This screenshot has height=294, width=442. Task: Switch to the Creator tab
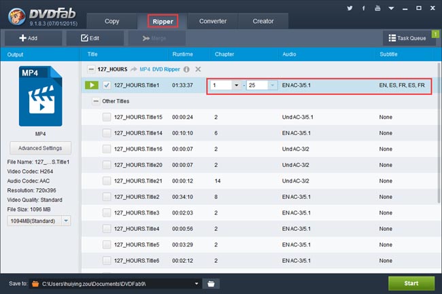[x=263, y=21]
